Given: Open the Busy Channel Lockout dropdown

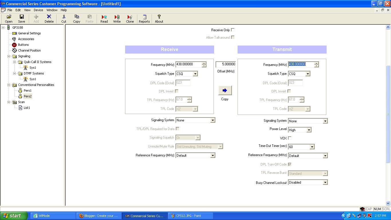Looking at the screenshot, I should [x=325, y=182].
